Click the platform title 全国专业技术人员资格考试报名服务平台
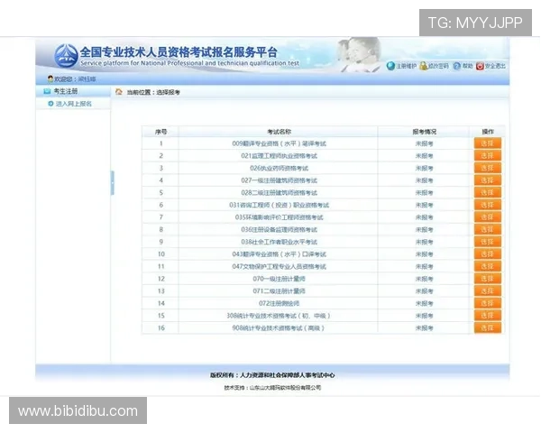Viewport: 541px width, 433px height. (x=179, y=52)
